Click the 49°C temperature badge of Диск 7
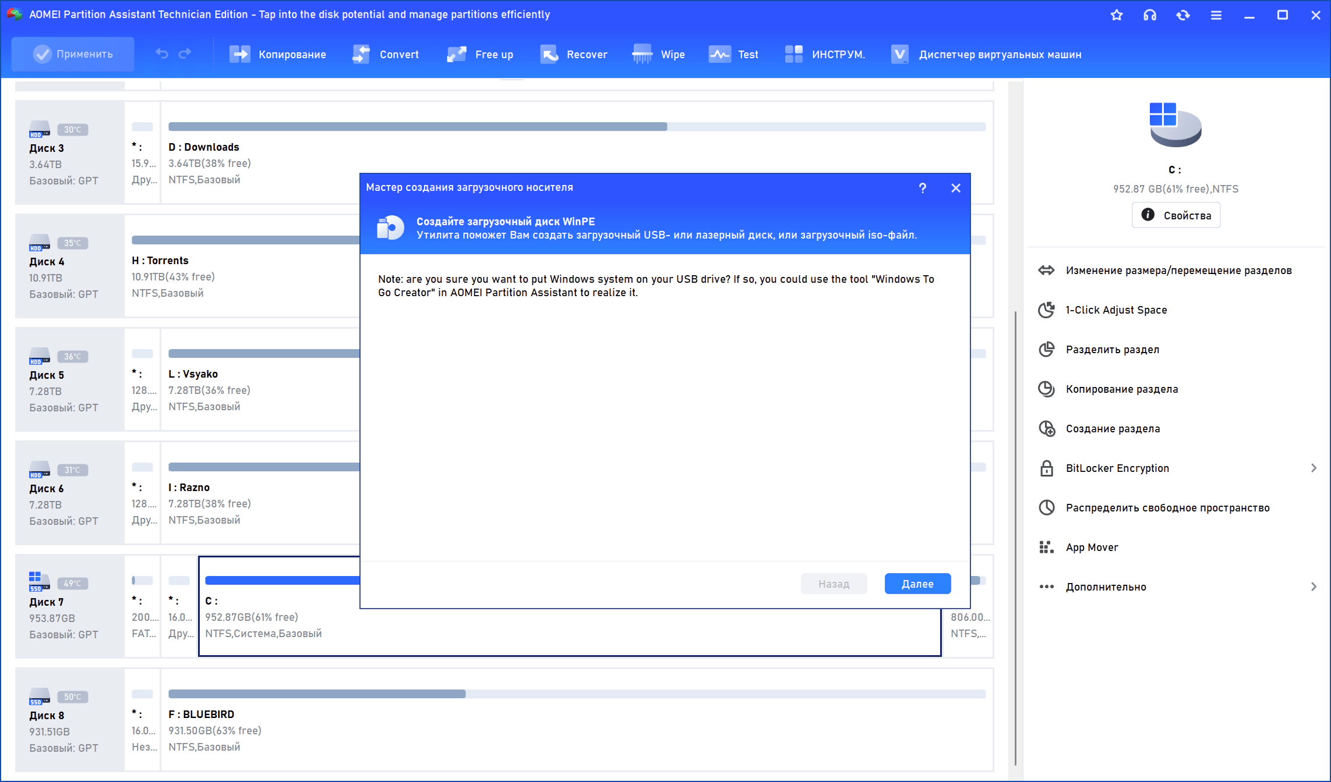 (73, 584)
